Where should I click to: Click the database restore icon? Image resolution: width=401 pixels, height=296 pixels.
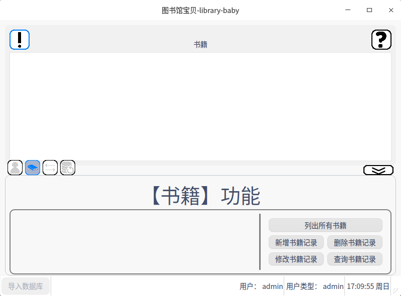68,168
